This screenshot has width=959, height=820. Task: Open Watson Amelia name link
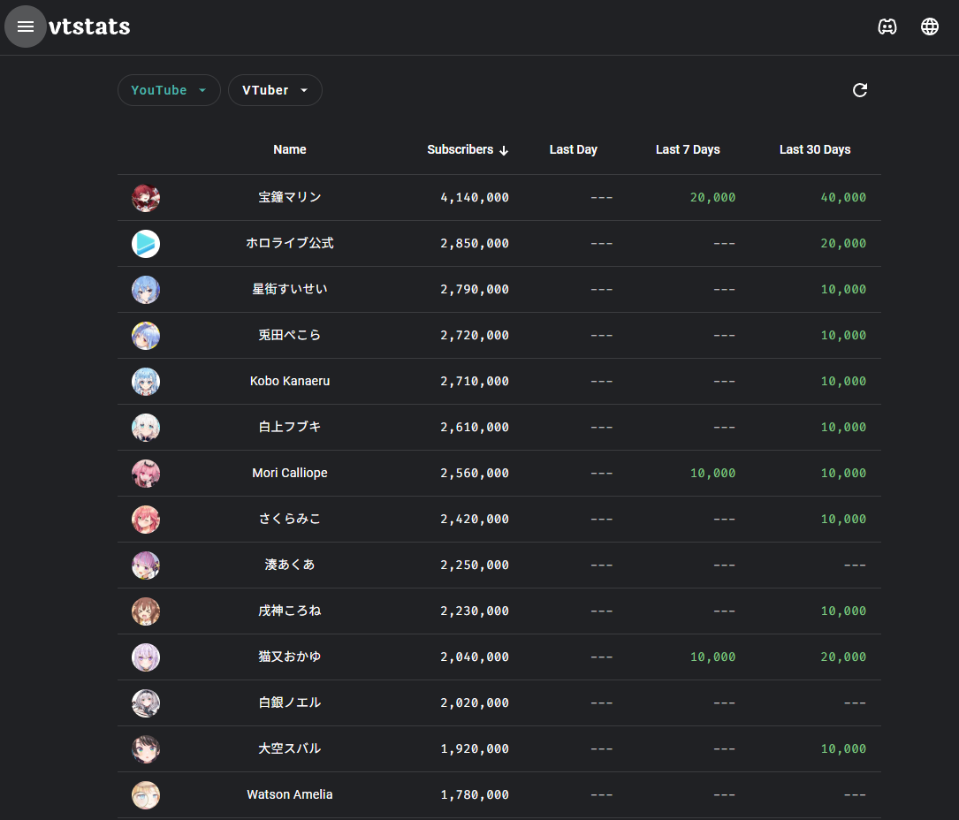289,794
